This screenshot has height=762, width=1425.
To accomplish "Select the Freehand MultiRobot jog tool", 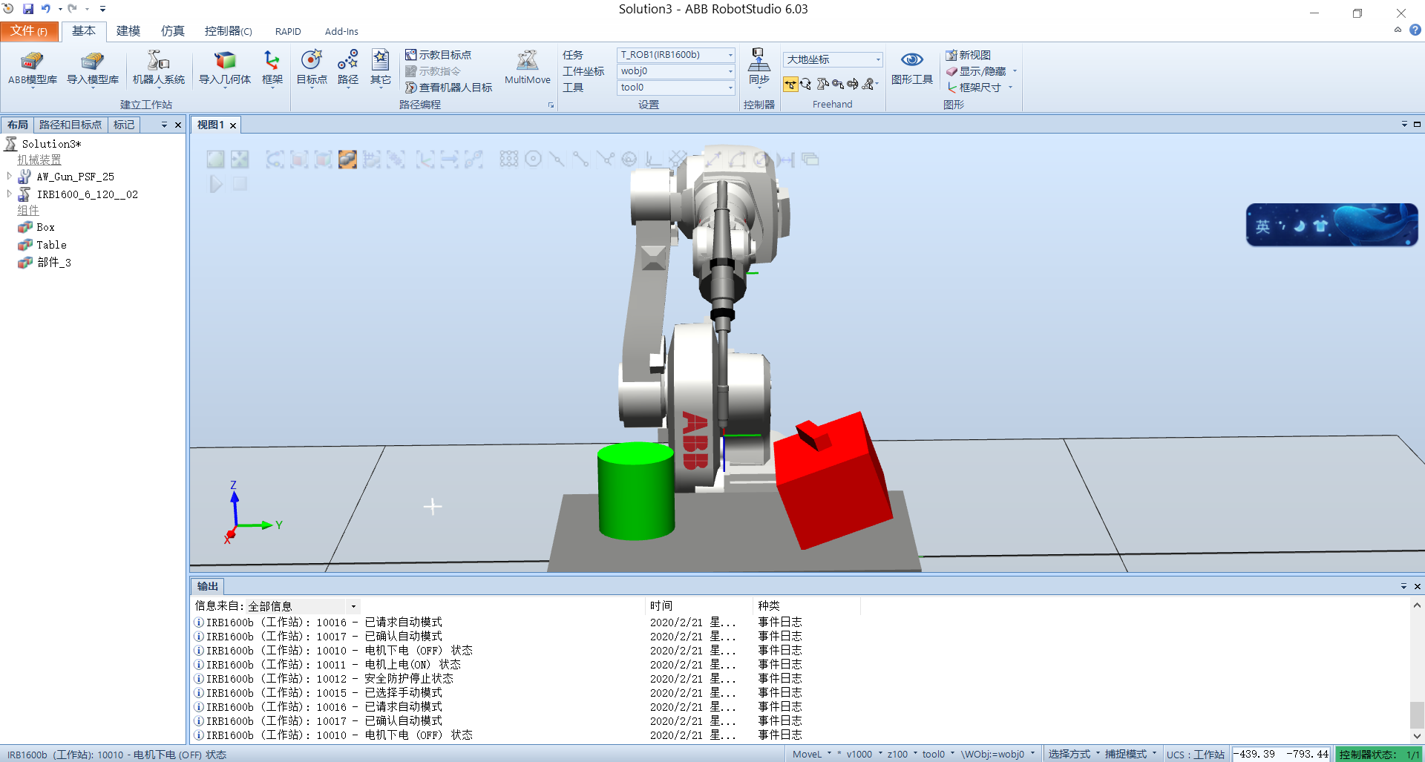I will (869, 84).
